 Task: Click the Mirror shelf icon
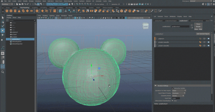click(92, 11)
